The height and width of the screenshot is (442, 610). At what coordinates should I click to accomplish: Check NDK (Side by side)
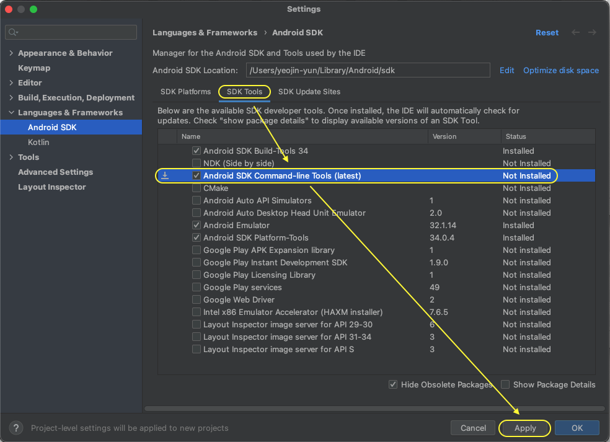pyautogui.click(x=197, y=163)
